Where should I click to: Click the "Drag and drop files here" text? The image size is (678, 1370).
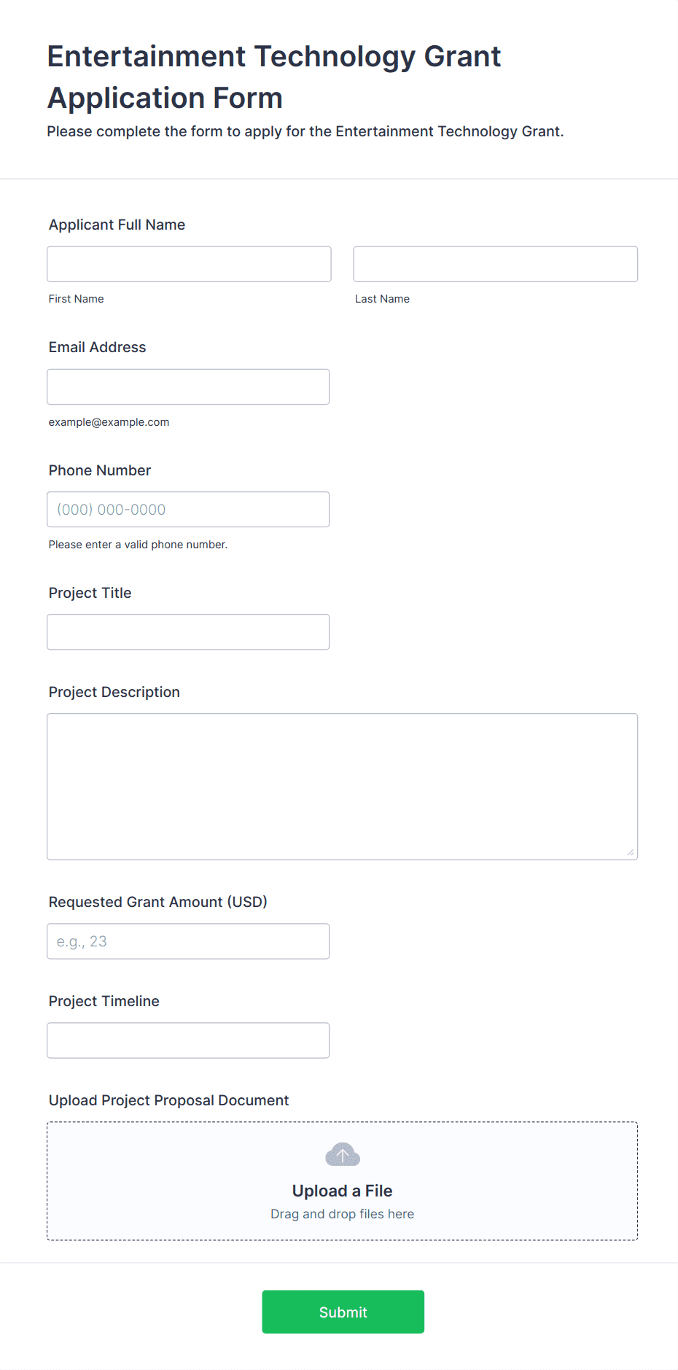coord(342,1214)
